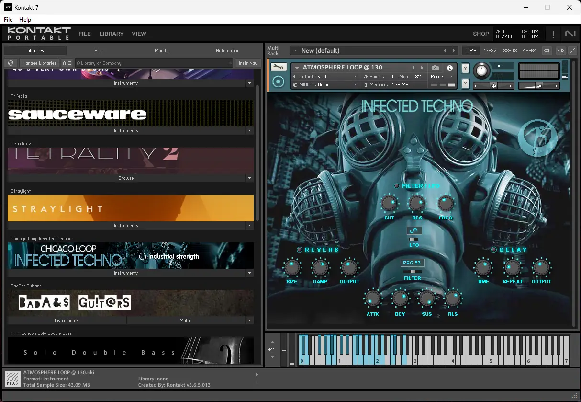The height and width of the screenshot is (402, 581).
Task: Enable Solo on the ATMOSPHERE LOOP instrument
Action: click(464, 68)
